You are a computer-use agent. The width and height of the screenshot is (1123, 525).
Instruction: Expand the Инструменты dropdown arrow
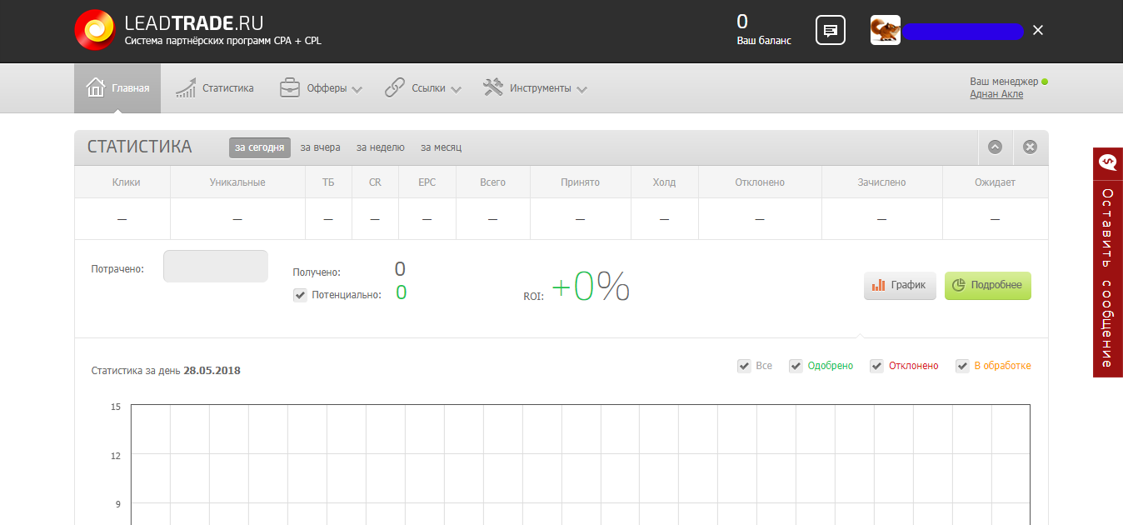(x=581, y=90)
